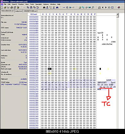This screenshot has height=134, width=125.
Task: Create a new file with the blank page icon
Action: (x=2, y=7)
